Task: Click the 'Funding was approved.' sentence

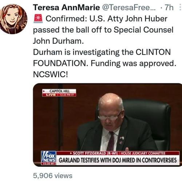Action: click(134, 63)
